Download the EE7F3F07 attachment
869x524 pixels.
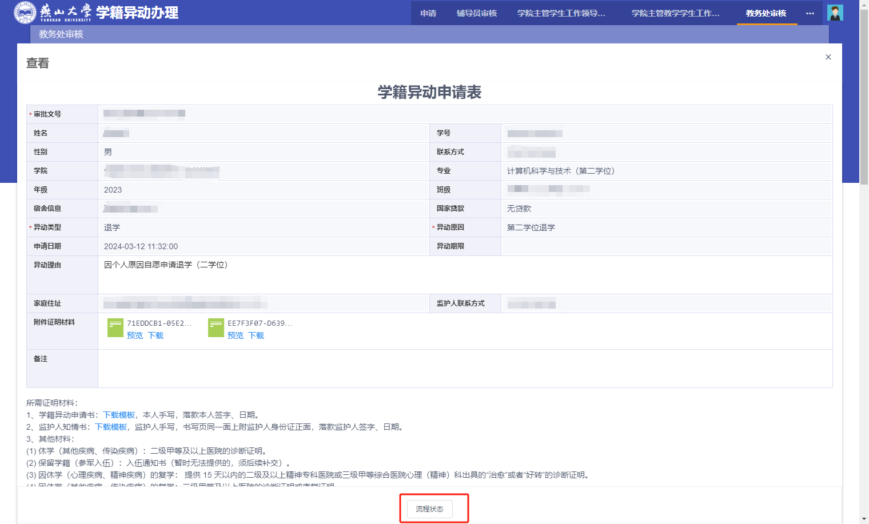[256, 335]
